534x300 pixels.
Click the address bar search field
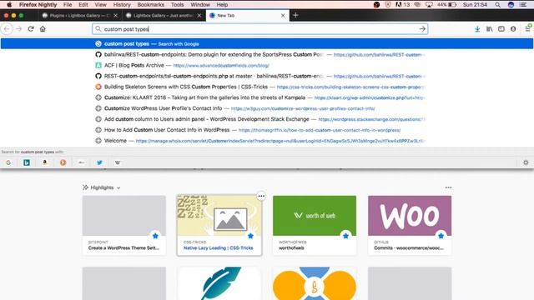pos(259,29)
